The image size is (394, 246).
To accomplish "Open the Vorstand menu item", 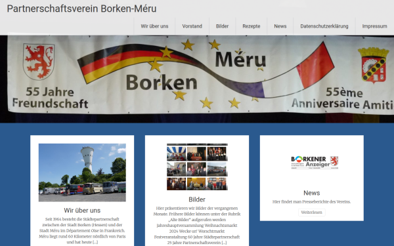I will pyautogui.click(x=192, y=26).
